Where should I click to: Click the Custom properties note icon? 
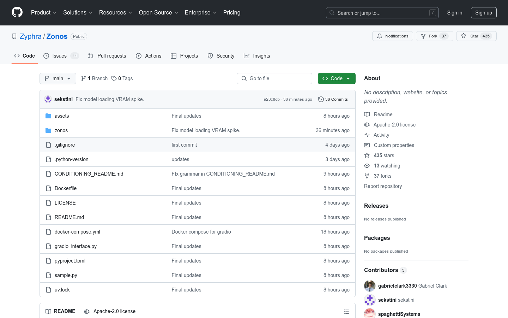367,145
